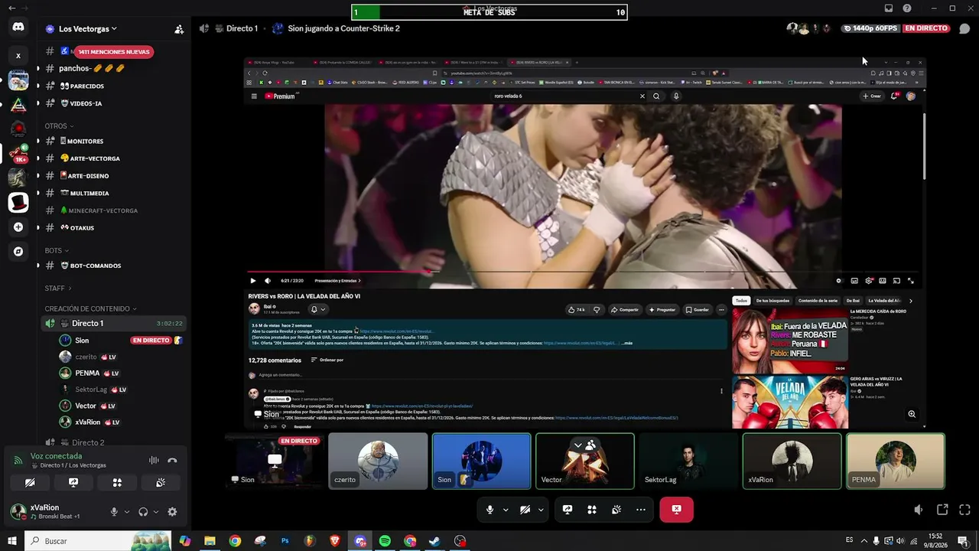Select the Directo 1 voice channel row
979x551 pixels.
[x=114, y=324]
